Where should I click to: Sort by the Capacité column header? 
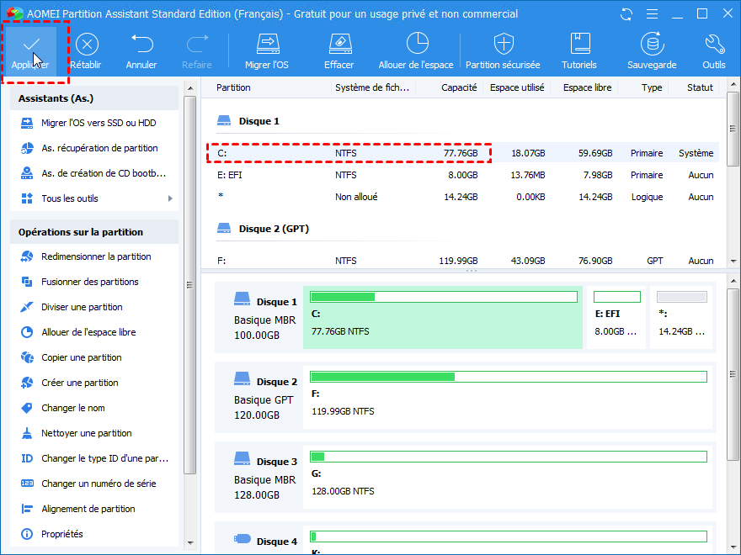click(459, 87)
